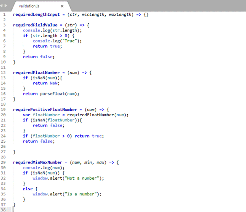Click requiredFieldValue function name on line 3

(x=35, y=25)
